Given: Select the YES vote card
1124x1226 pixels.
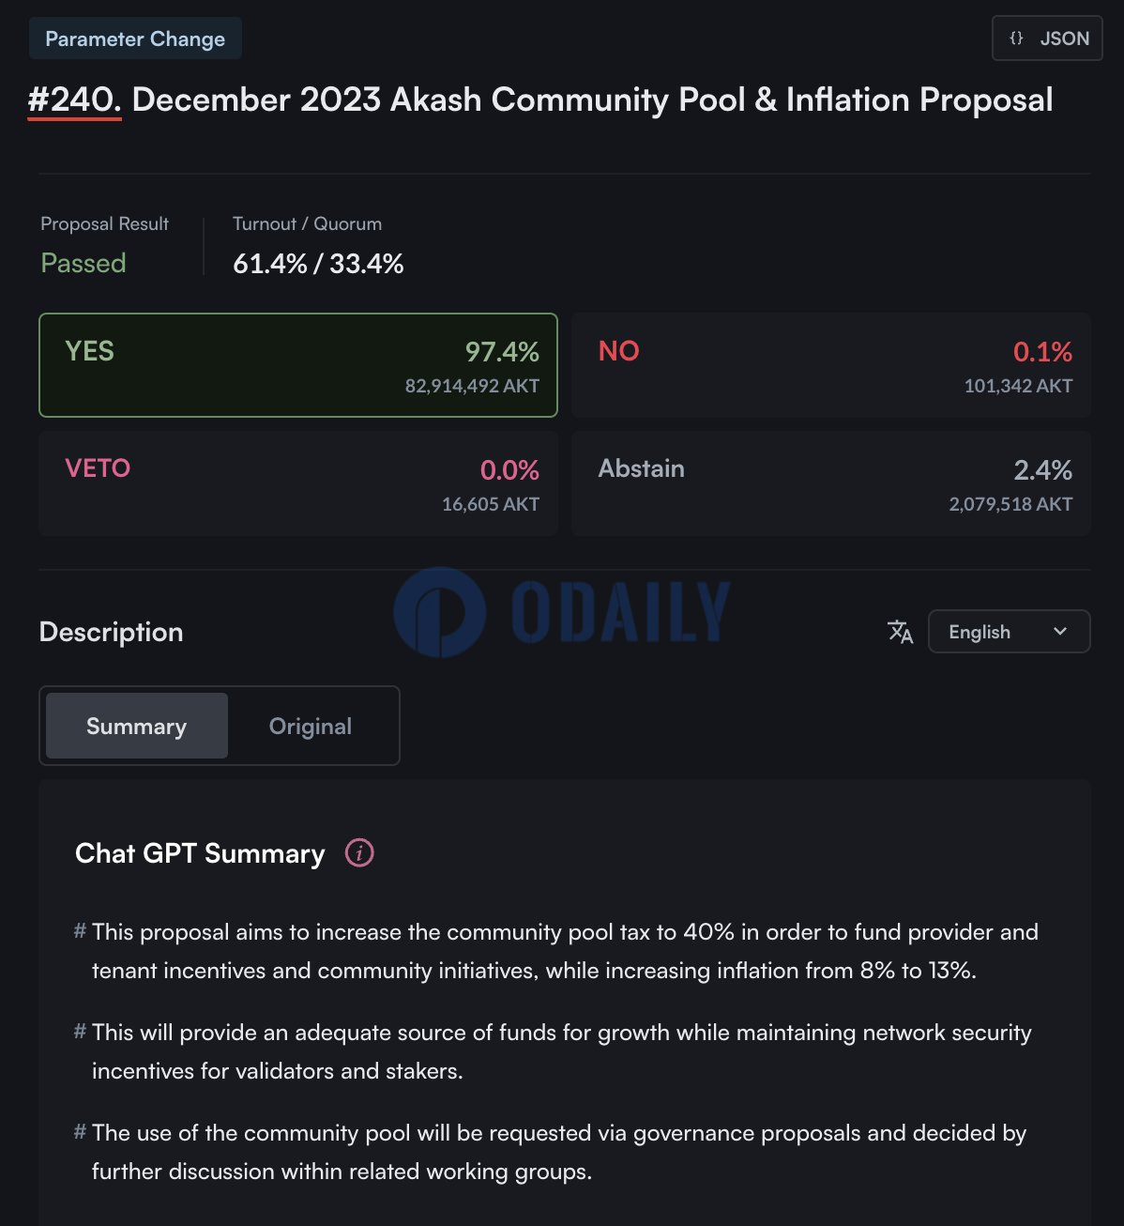Looking at the screenshot, I should tap(298, 365).
